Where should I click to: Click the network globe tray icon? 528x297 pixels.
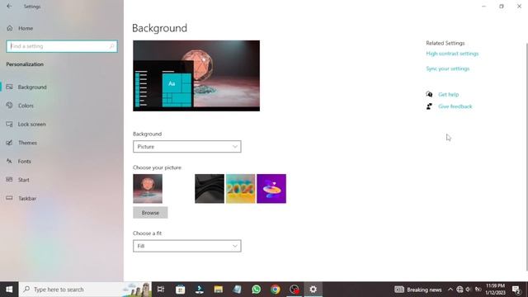tap(460, 290)
